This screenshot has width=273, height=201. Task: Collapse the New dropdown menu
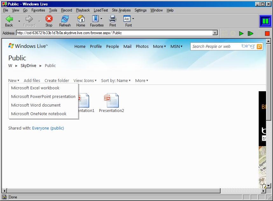click(x=14, y=80)
